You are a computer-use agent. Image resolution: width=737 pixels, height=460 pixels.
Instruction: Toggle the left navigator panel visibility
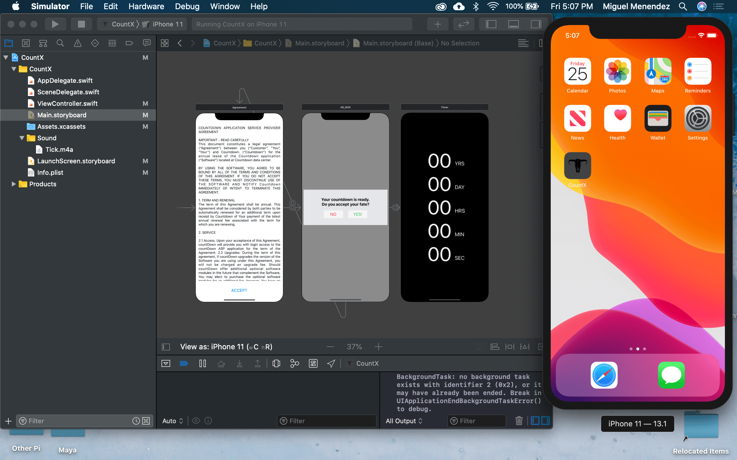tap(491, 24)
